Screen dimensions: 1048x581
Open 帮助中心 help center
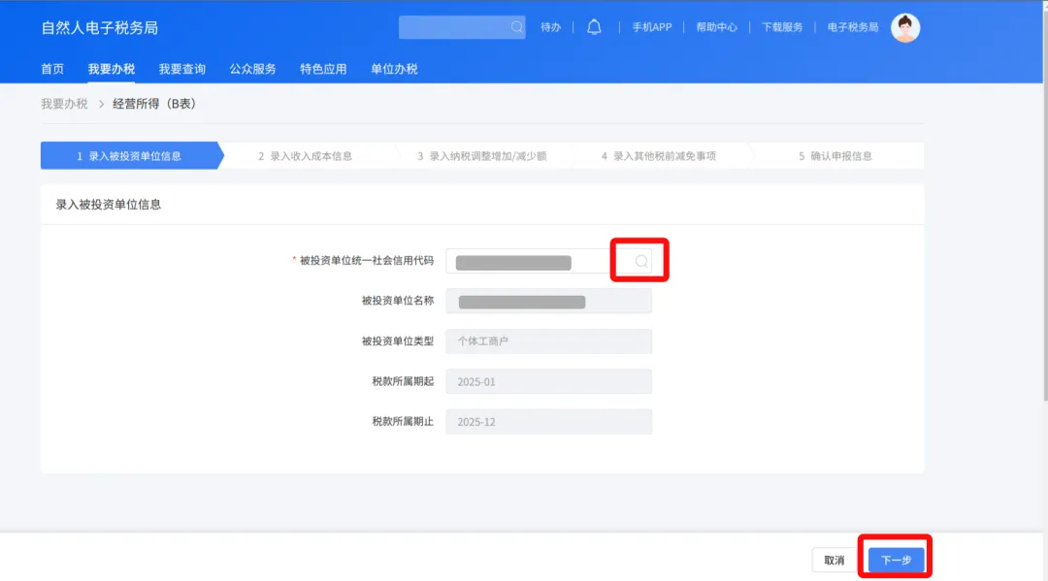(x=716, y=27)
